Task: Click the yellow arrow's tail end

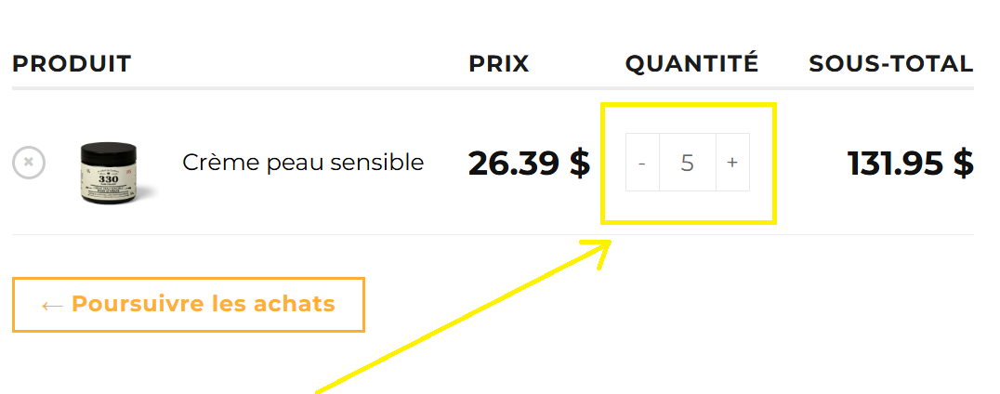Action: pos(319,390)
